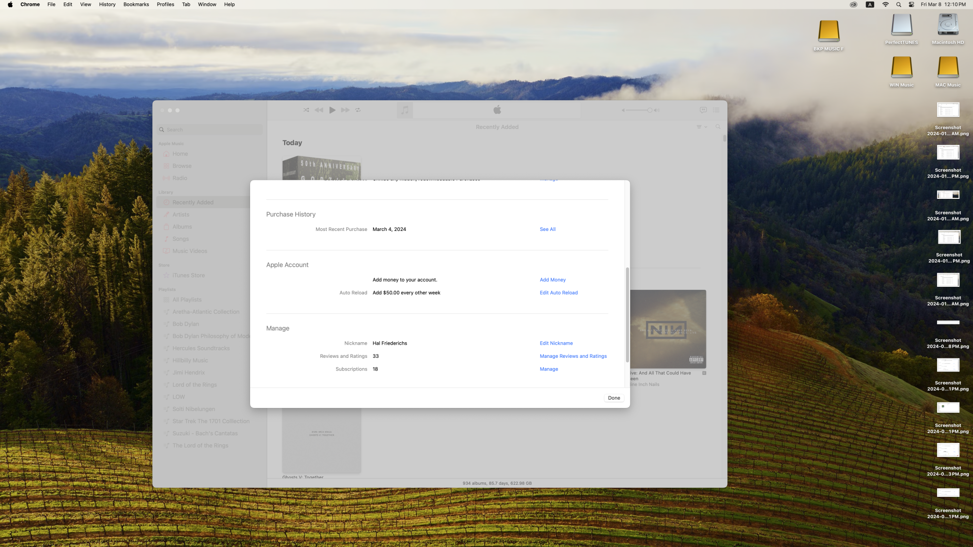Image resolution: width=973 pixels, height=547 pixels.
Task: Open the up next list icon
Action: [716, 110]
